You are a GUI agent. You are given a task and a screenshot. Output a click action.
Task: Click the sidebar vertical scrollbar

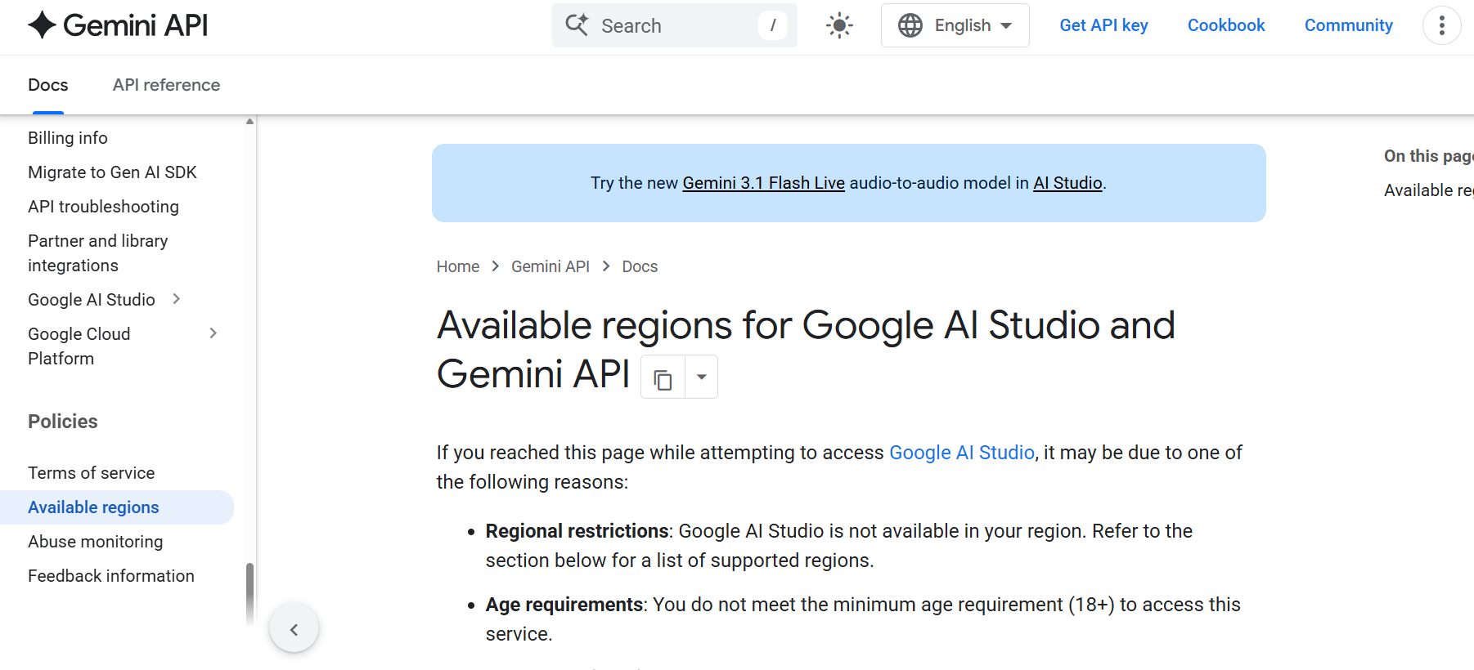(x=249, y=592)
